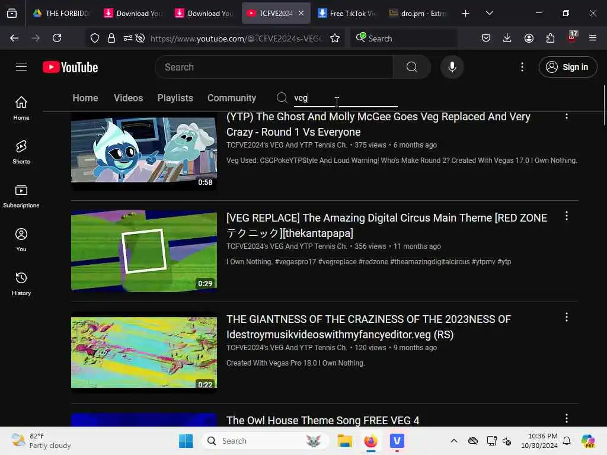This screenshot has height=455, width=607.
Task: Click the YouTube logo
Action: (70, 68)
